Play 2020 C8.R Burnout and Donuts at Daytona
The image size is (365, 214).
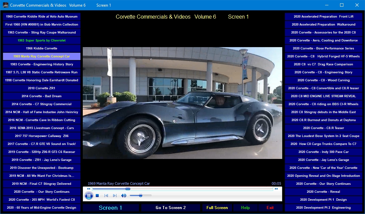coord(323,120)
